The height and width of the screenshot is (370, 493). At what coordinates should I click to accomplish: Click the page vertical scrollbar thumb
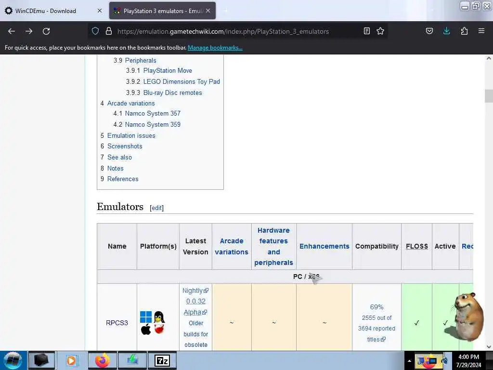(x=489, y=96)
